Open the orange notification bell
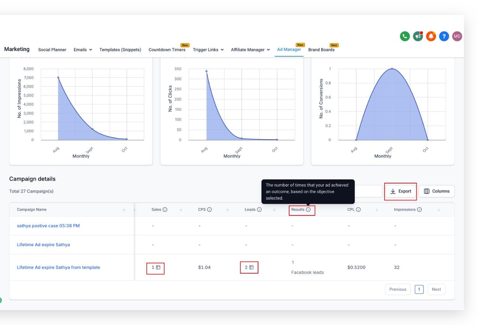479x325 pixels. click(x=431, y=36)
